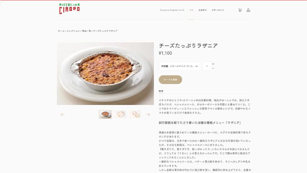This screenshot has height=173, width=307.
Task: Go to ホーム breadcrumb link
Action: (x=61, y=31)
